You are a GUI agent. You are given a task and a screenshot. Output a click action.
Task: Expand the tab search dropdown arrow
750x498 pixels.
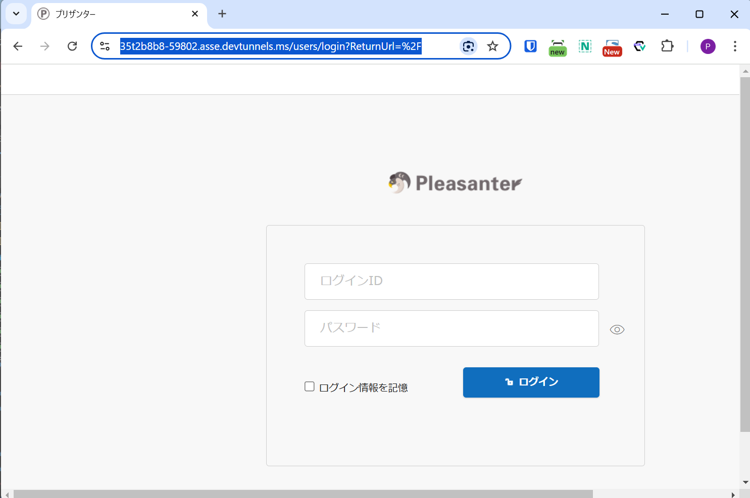tap(16, 14)
